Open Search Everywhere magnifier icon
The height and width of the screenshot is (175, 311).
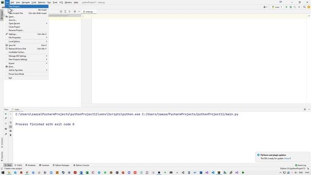click(x=305, y=7)
